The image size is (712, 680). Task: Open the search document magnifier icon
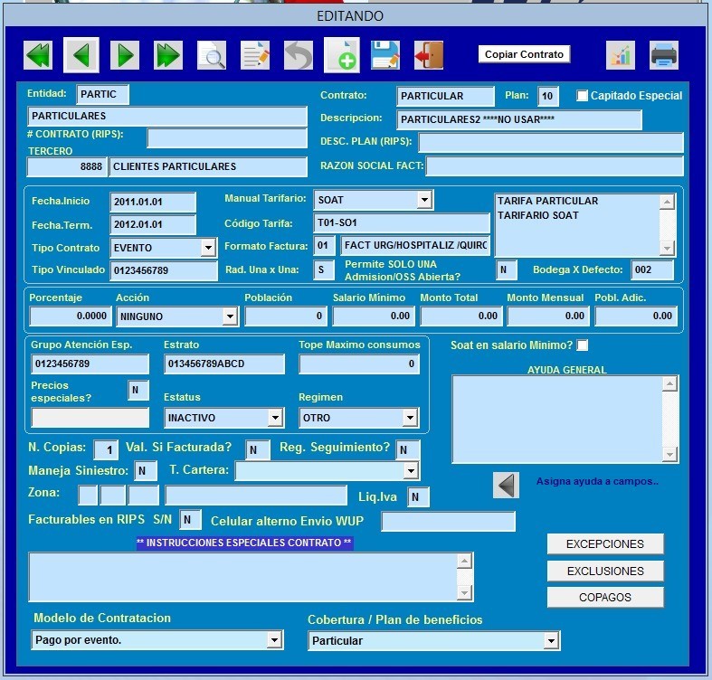(x=212, y=55)
